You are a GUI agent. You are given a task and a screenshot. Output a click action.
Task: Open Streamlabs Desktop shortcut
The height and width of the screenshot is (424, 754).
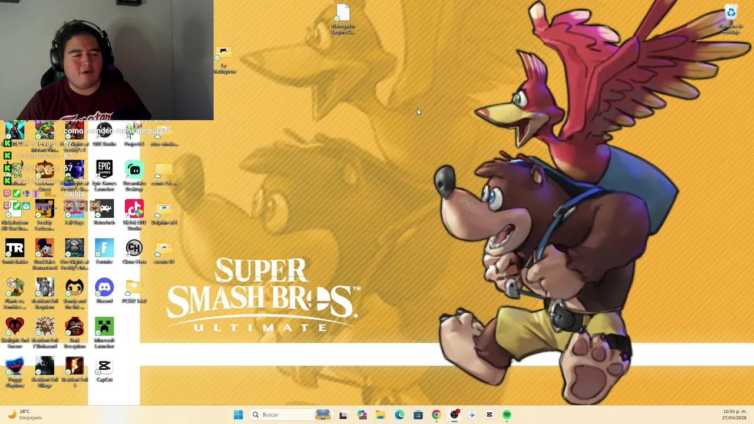click(x=134, y=175)
